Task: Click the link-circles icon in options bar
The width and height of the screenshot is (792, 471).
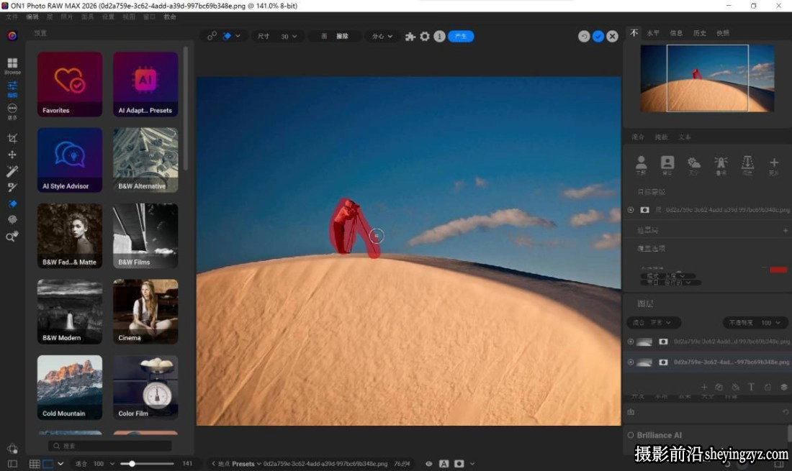Action: click(x=212, y=36)
